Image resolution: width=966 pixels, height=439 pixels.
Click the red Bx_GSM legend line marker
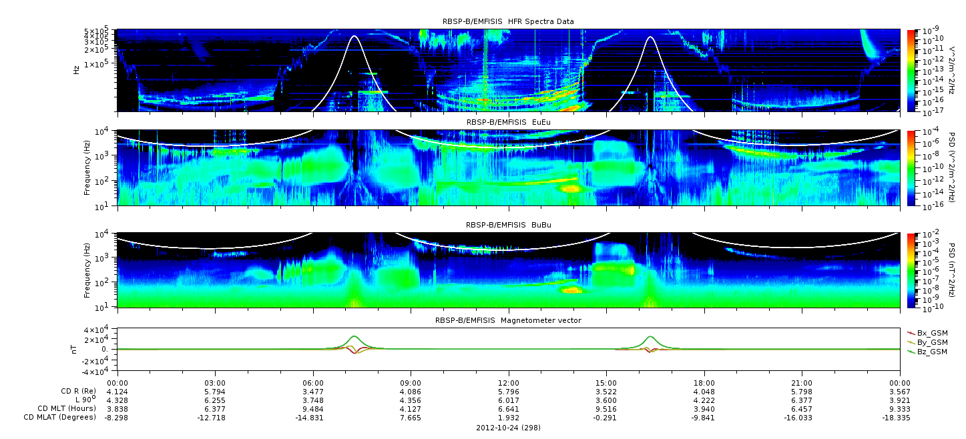pyautogui.click(x=911, y=332)
